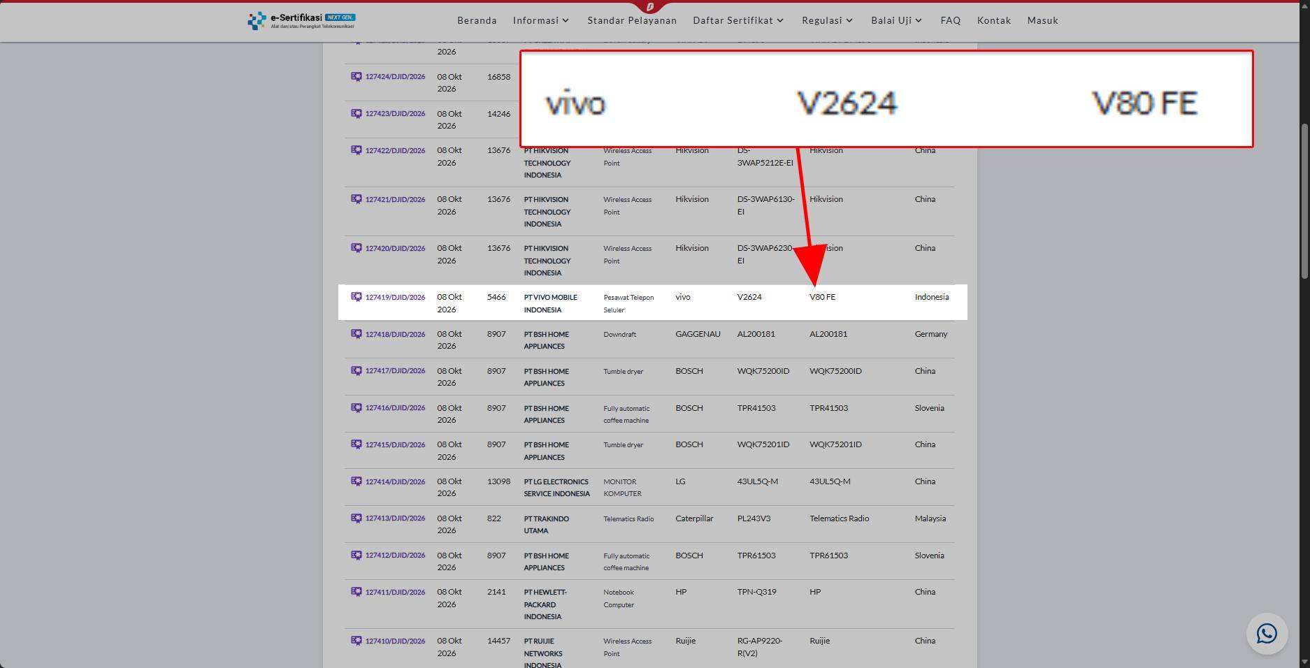Select the 'TPN-Q319' model cell
This screenshot has height=668, width=1310.
756,592
